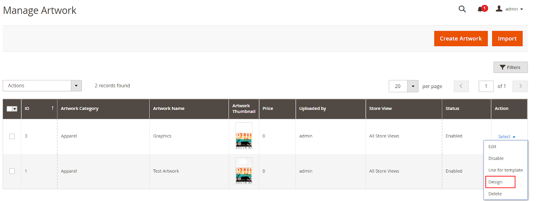Click the admin user account icon
The height and width of the screenshot is (201, 536).
(499, 9)
